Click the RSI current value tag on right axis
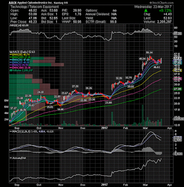 (177, 34)
